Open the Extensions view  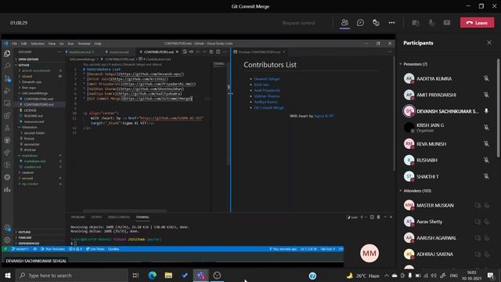7,116
